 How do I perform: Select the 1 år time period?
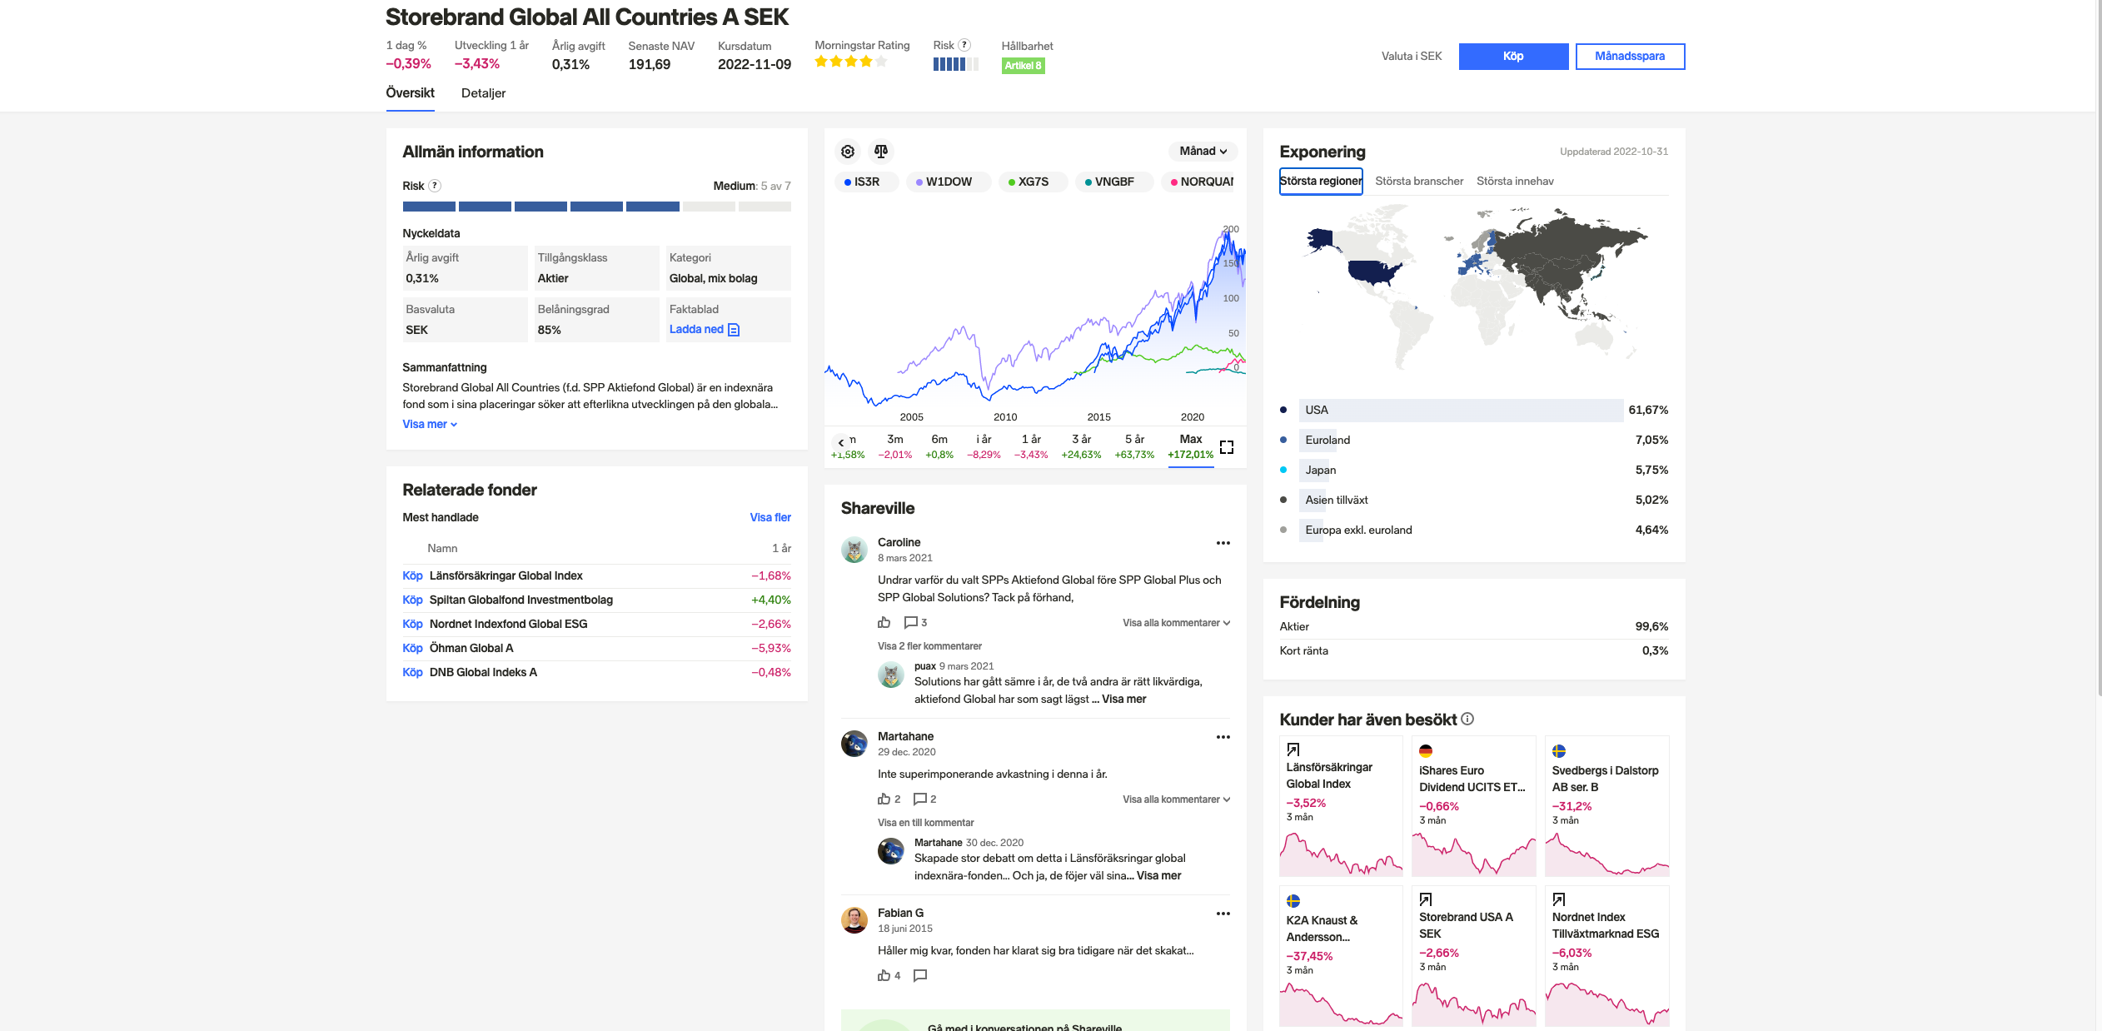point(1031,446)
